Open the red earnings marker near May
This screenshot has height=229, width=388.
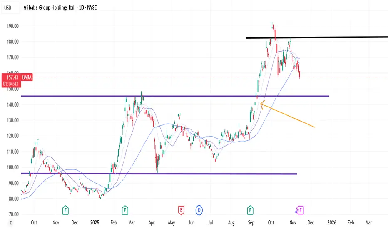tap(181, 210)
